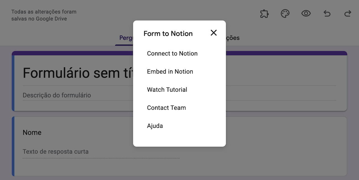Viewport: 359px width, 180px height.
Task: Click the undo arrow icon
Action: [x=327, y=13]
